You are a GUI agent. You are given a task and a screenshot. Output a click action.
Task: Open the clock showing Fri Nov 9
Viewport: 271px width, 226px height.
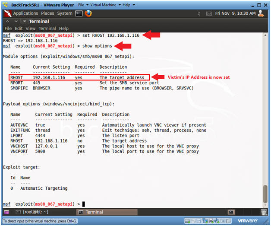[x=235, y=13]
